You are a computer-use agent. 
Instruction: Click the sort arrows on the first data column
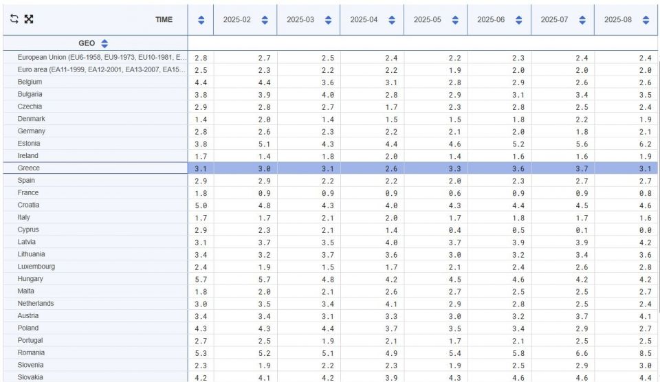200,19
